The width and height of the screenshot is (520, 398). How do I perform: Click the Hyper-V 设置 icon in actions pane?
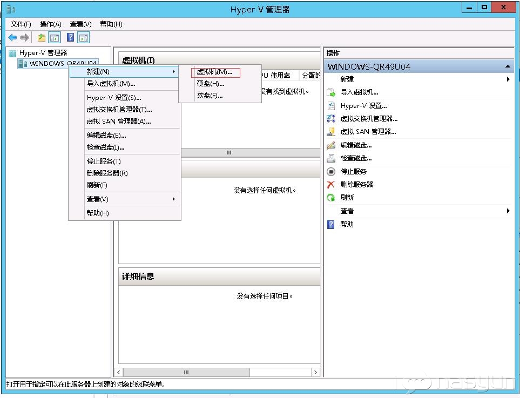point(331,105)
